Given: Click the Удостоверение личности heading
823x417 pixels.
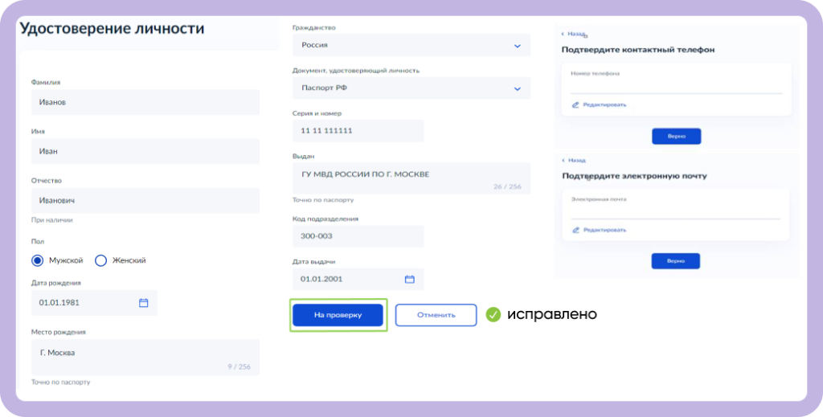Looking at the screenshot, I should point(112,28).
